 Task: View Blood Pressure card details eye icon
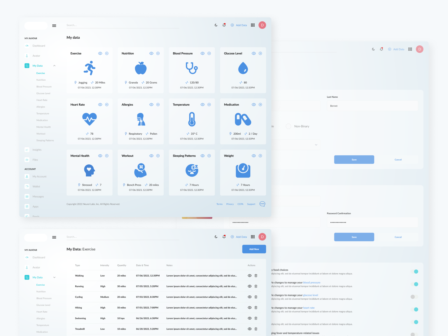point(202,53)
